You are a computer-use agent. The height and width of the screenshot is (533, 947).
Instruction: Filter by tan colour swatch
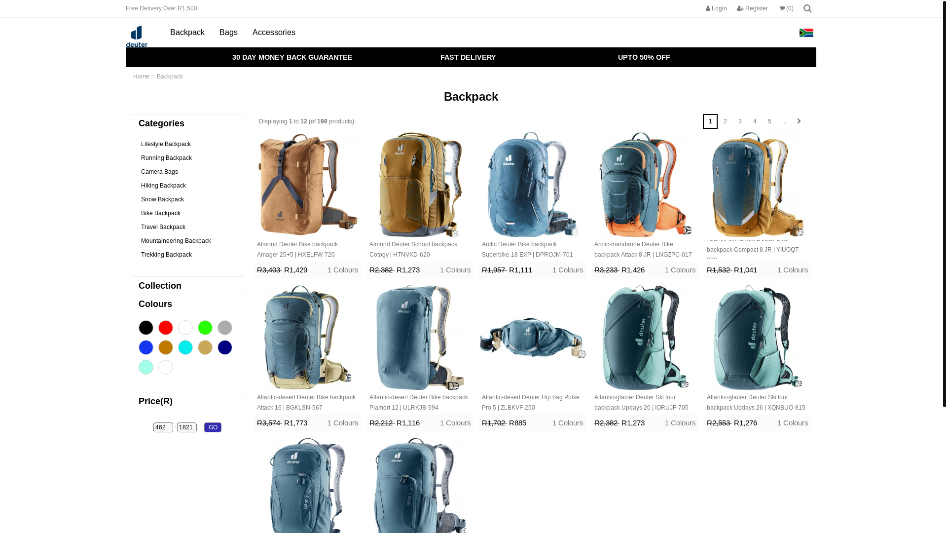coord(205,347)
